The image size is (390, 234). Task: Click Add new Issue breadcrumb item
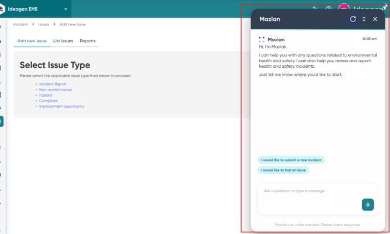pyautogui.click(x=73, y=25)
